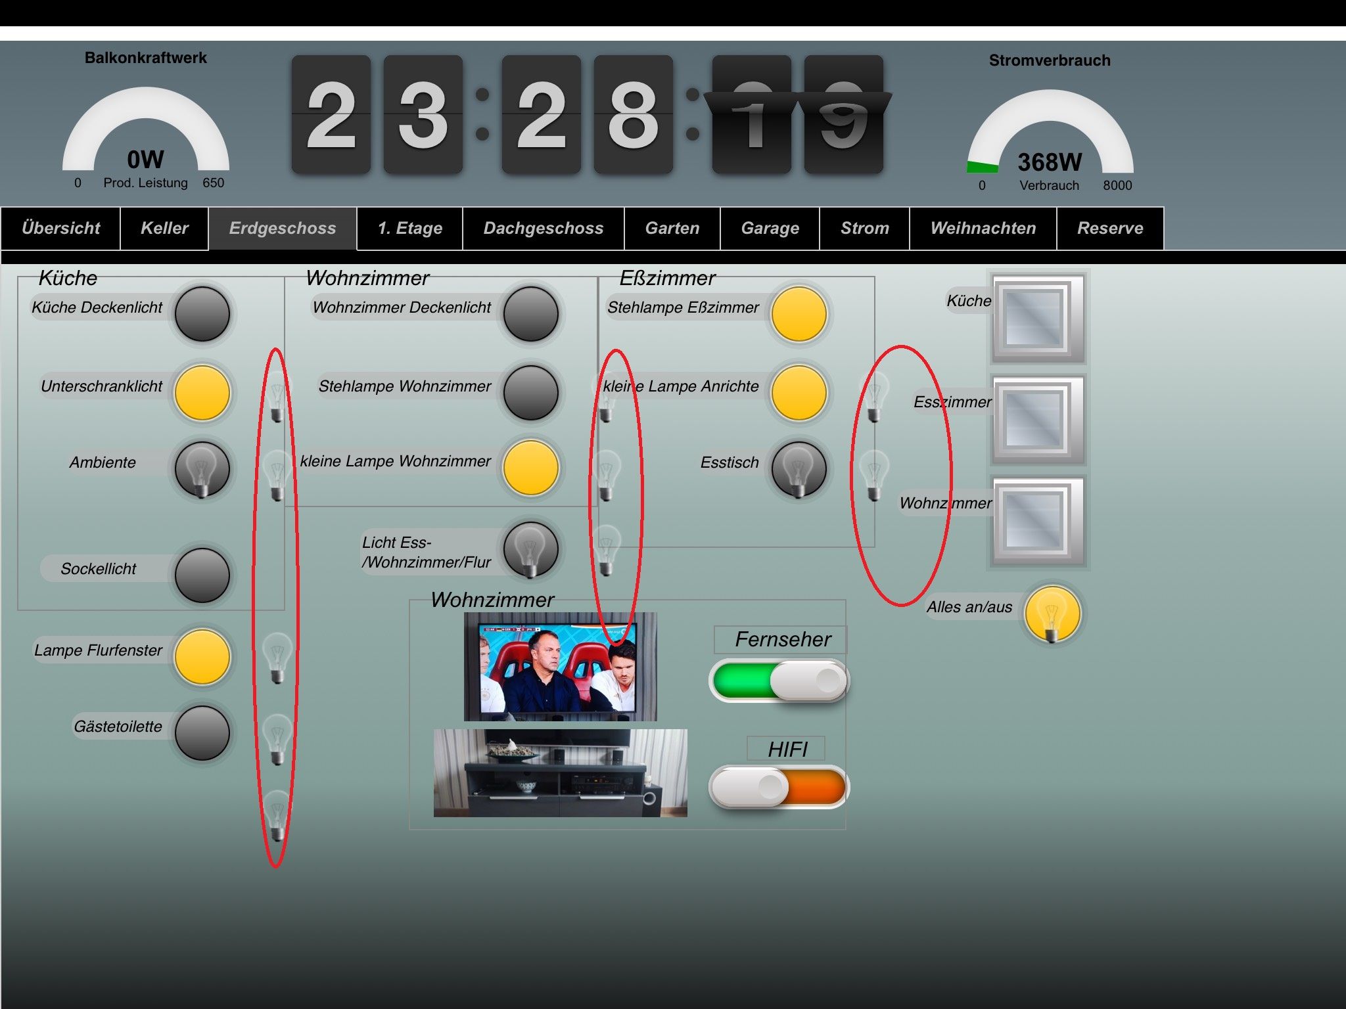Click the television camera thumbnail
Screen dimensions: 1346x1009
560,666
